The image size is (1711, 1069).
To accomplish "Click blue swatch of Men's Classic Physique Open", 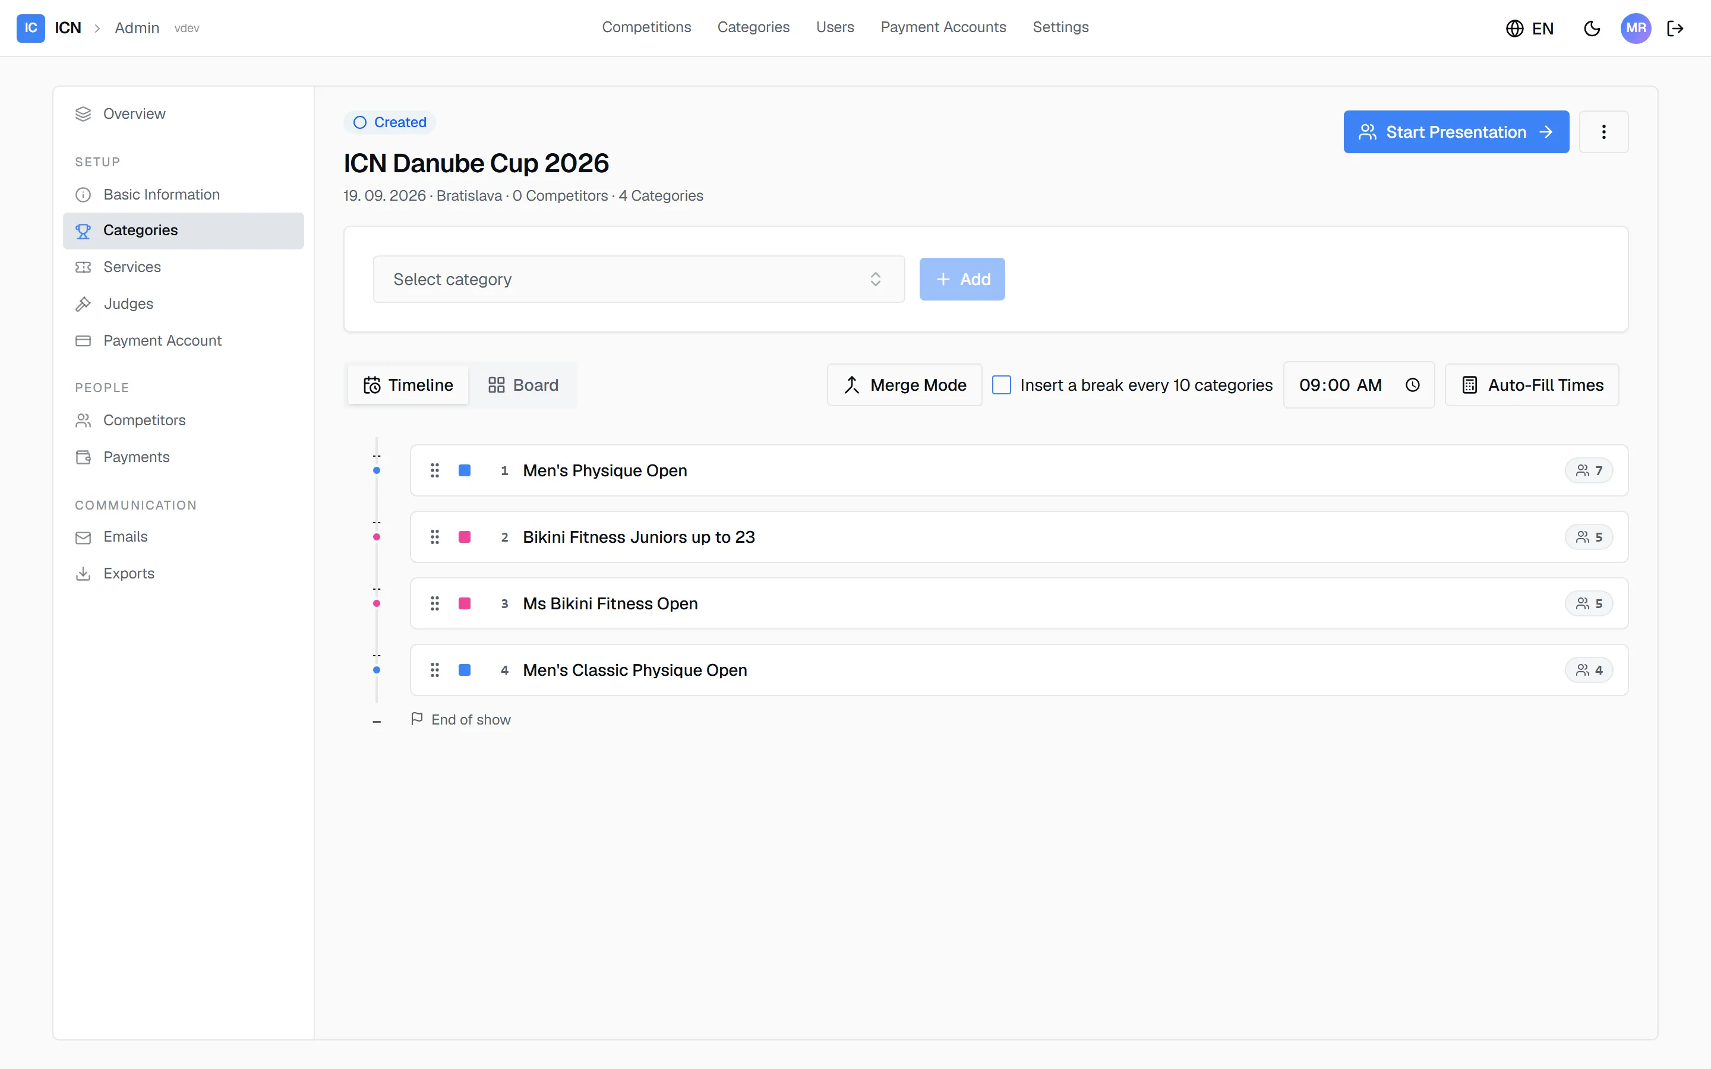I will (465, 669).
